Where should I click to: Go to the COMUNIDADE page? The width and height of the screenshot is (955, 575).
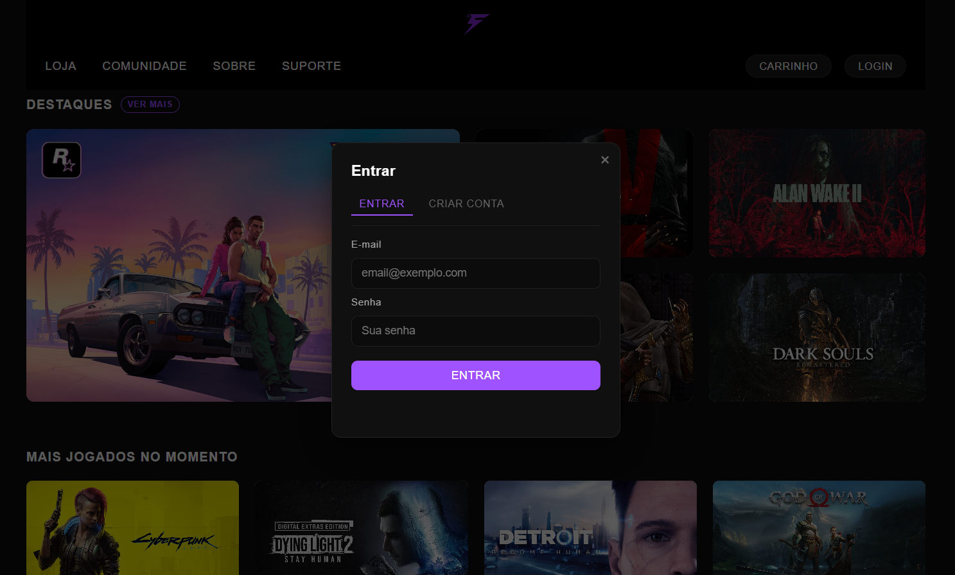pos(145,66)
